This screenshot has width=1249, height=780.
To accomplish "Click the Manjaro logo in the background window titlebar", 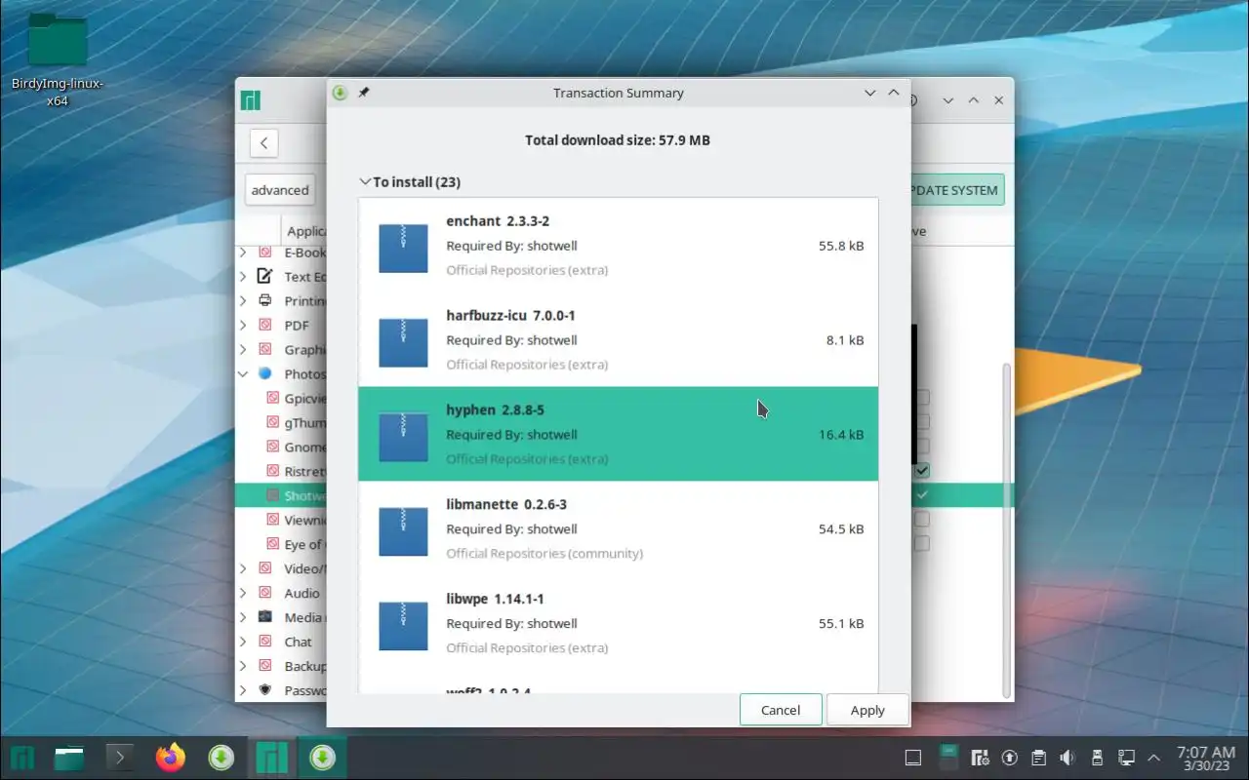I will pyautogui.click(x=251, y=100).
